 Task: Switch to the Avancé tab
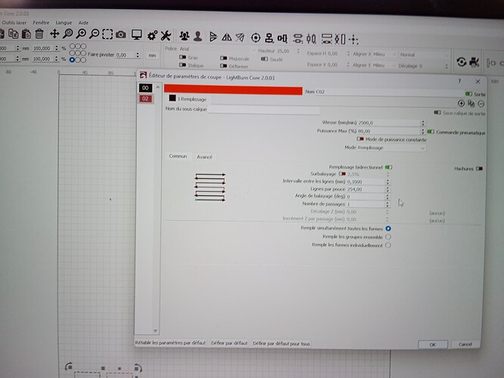tap(204, 156)
